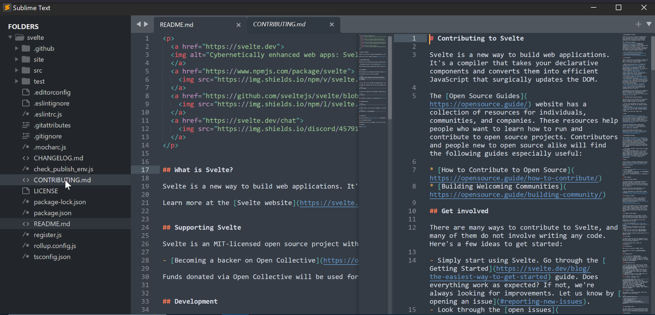Click the tsconfig.json file icon

pyautogui.click(x=26, y=257)
